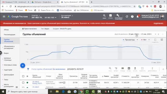Open the 26 video2 Kanaly_YOUTL ad group link

click(37, 83)
